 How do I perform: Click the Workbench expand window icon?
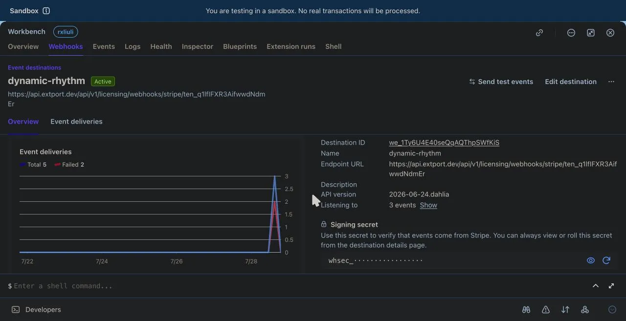coord(591,33)
